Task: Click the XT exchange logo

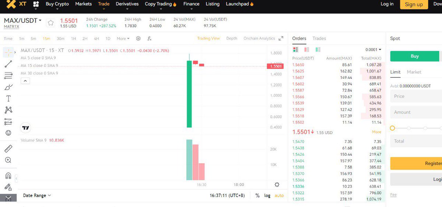Action: click(x=17, y=4)
